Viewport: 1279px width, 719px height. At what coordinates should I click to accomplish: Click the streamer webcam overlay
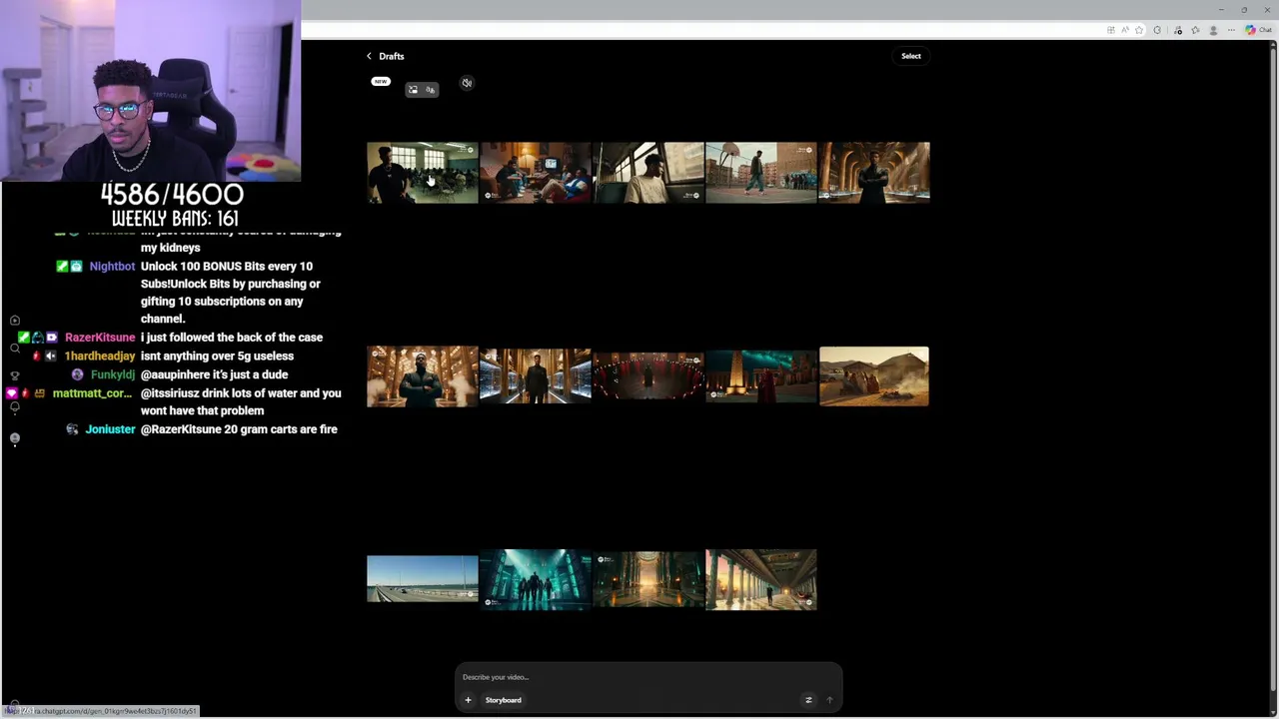pyautogui.click(x=150, y=90)
